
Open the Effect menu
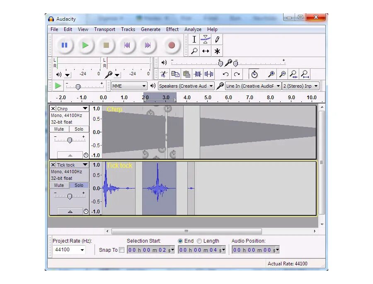coord(172,29)
